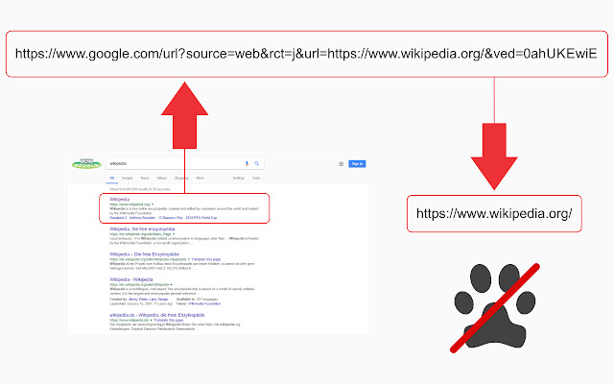
Task: Click Translate this page for wikipedia.de result
Action: [x=169, y=320]
